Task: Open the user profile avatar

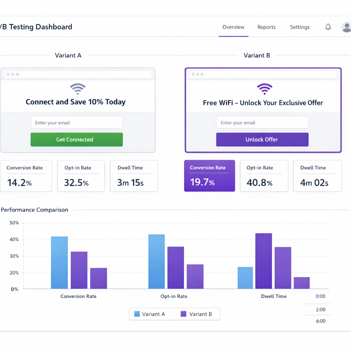Action: tap(346, 27)
